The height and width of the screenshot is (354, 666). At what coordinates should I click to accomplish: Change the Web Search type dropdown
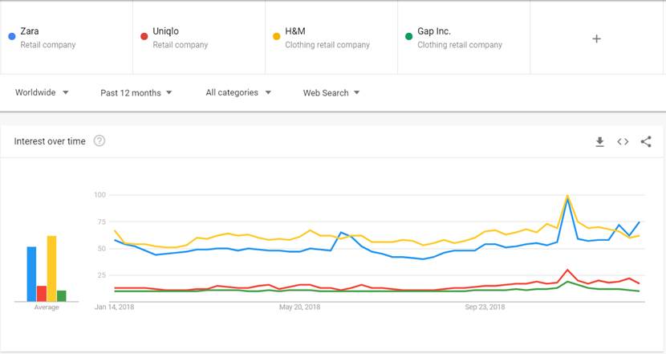pos(331,93)
